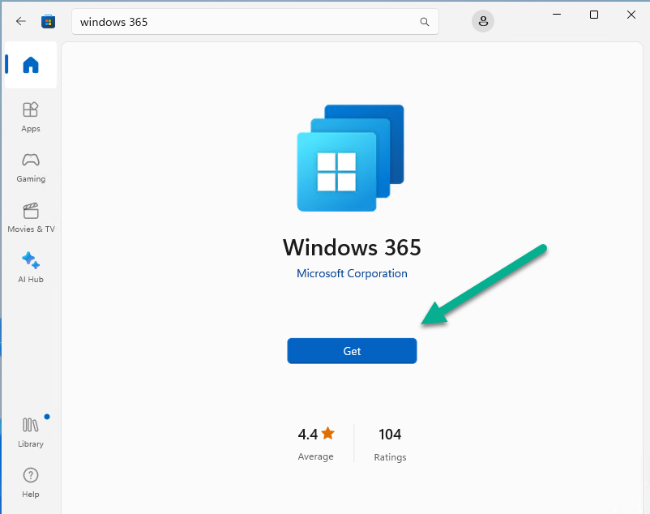The image size is (650, 514).
Task: Go back with the back arrow
Action: pos(21,21)
